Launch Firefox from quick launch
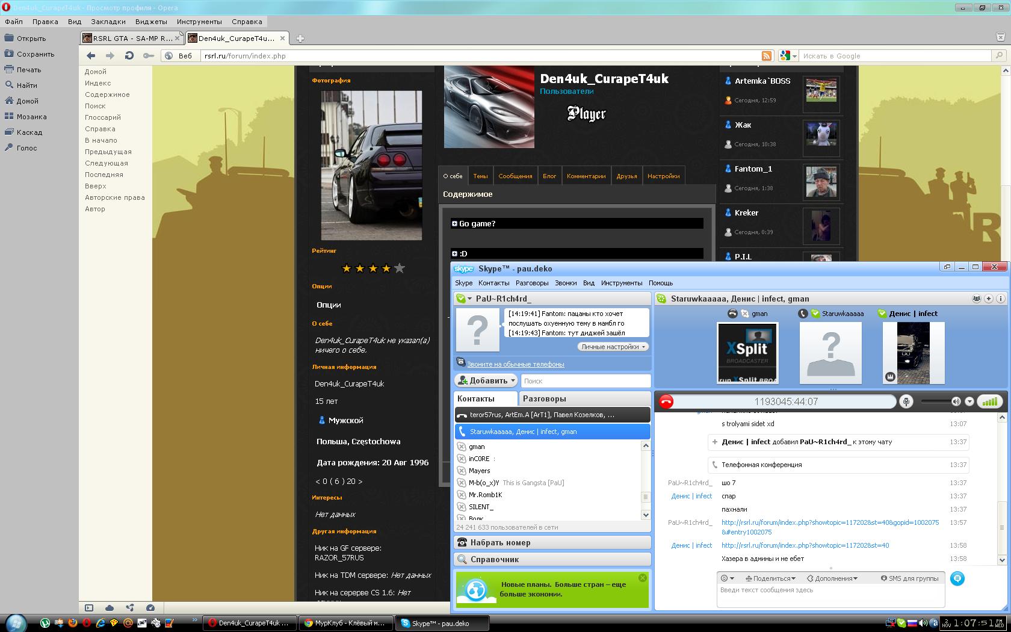1011x632 pixels. [x=72, y=623]
